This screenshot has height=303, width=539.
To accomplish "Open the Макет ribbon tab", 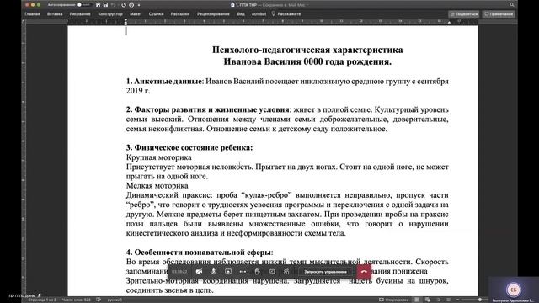I will click(x=136, y=14).
